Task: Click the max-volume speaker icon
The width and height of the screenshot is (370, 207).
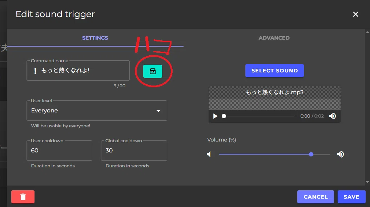Action: [340, 154]
